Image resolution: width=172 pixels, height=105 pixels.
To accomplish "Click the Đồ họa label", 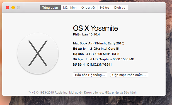I will pos(78,59).
